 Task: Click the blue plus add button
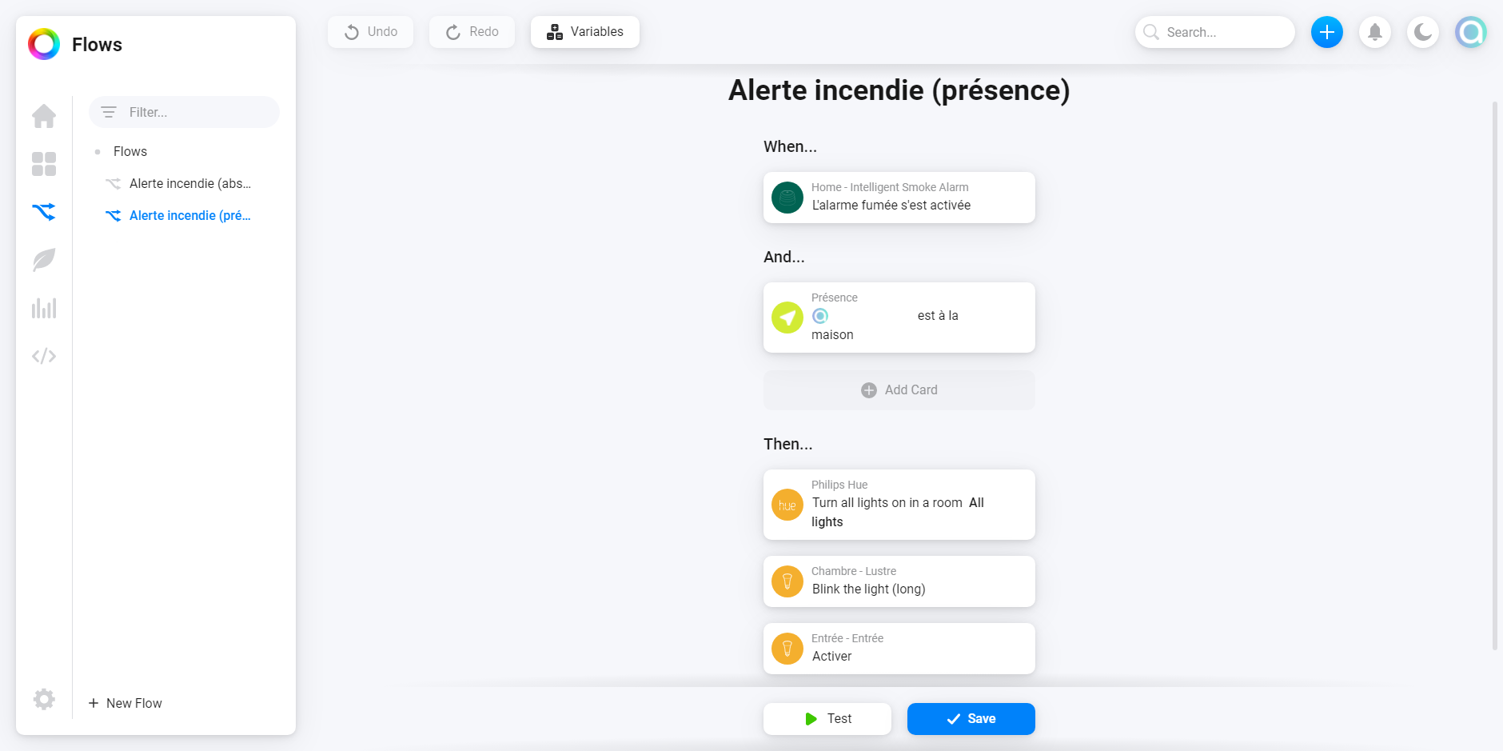(1327, 32)
